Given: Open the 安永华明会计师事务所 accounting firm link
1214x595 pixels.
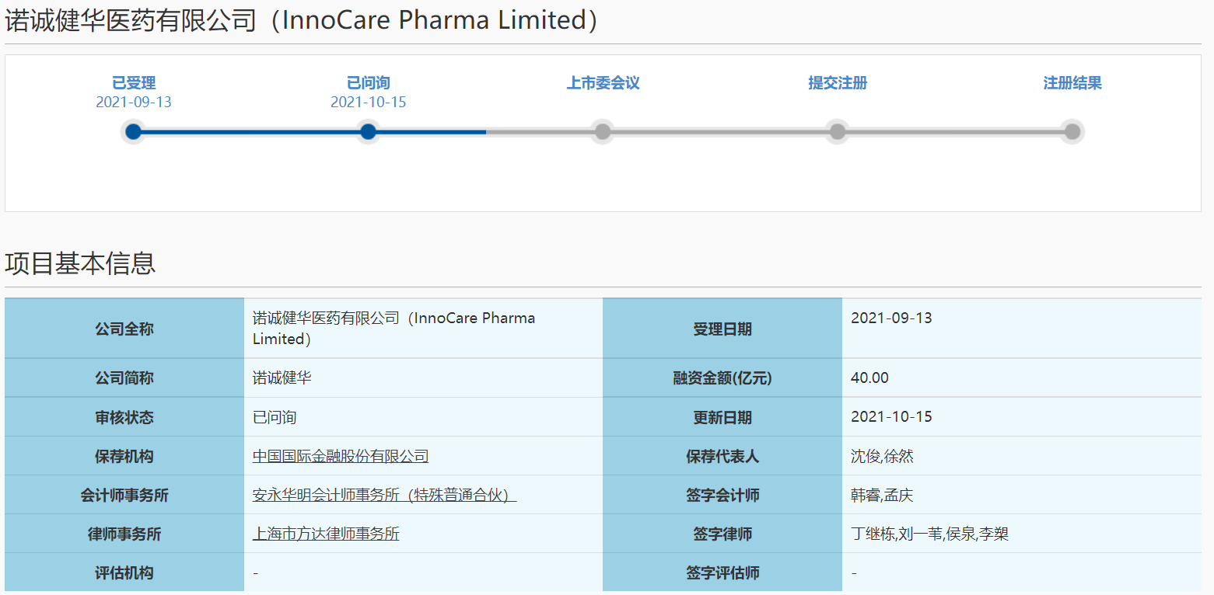Looking at the screenshot, I should 384,495.
